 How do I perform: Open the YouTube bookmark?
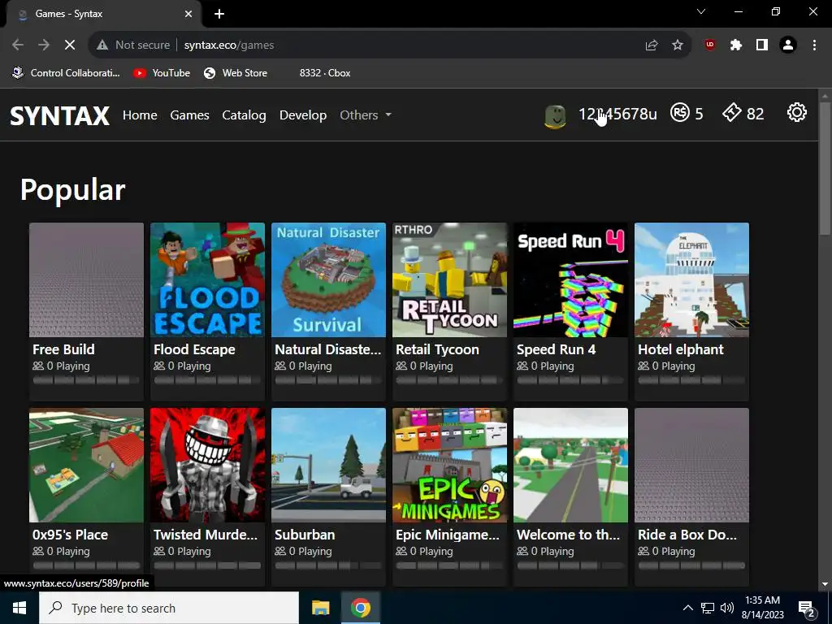click(x=162, y=73)
